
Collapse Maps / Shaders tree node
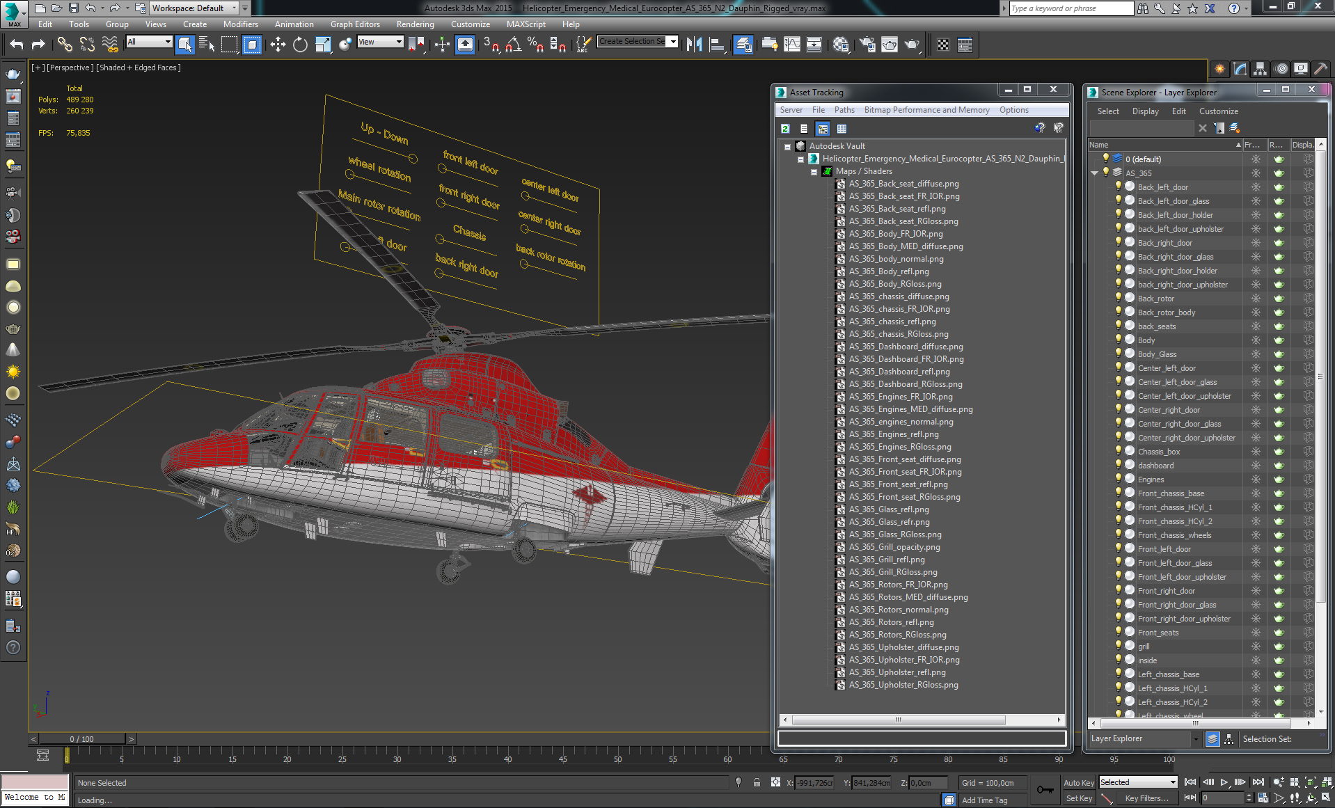click(814, 172)
